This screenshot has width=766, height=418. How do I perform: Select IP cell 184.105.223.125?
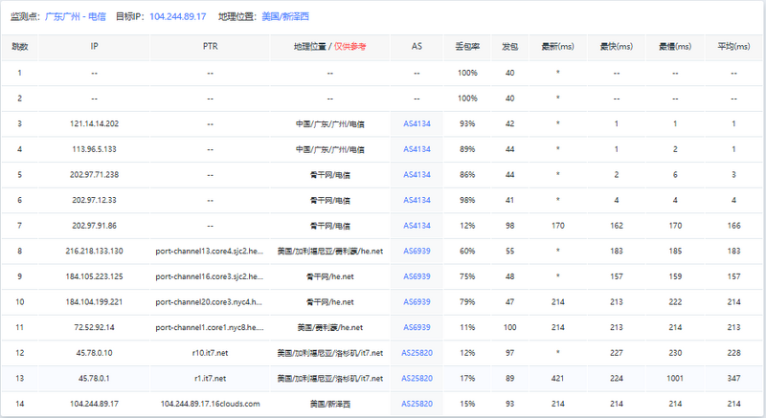[x=94, y=276]
